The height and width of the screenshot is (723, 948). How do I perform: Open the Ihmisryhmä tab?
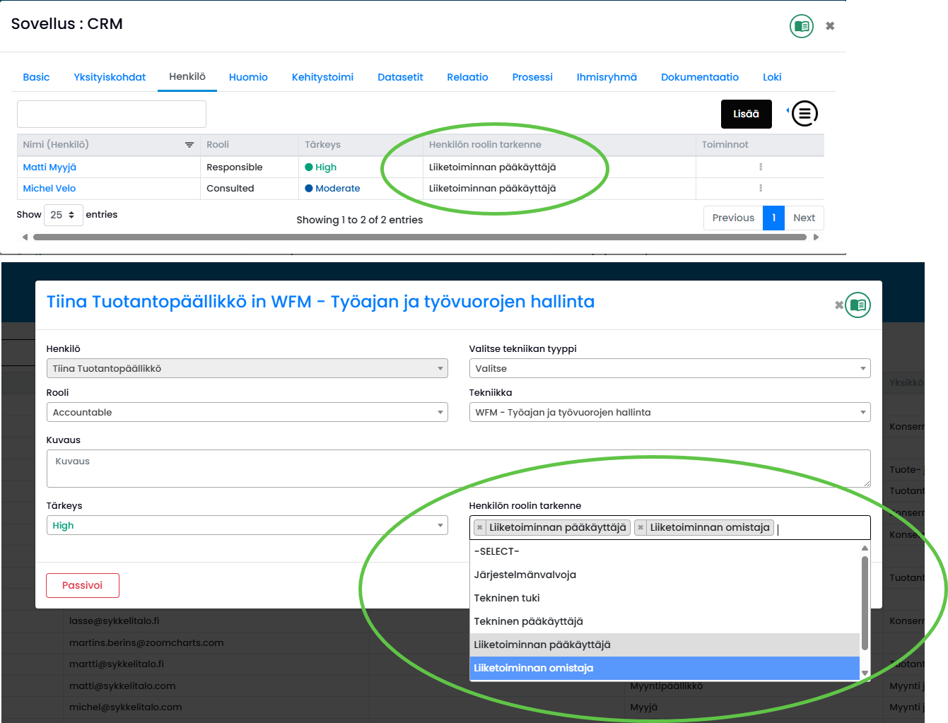[x=607, y=77]
